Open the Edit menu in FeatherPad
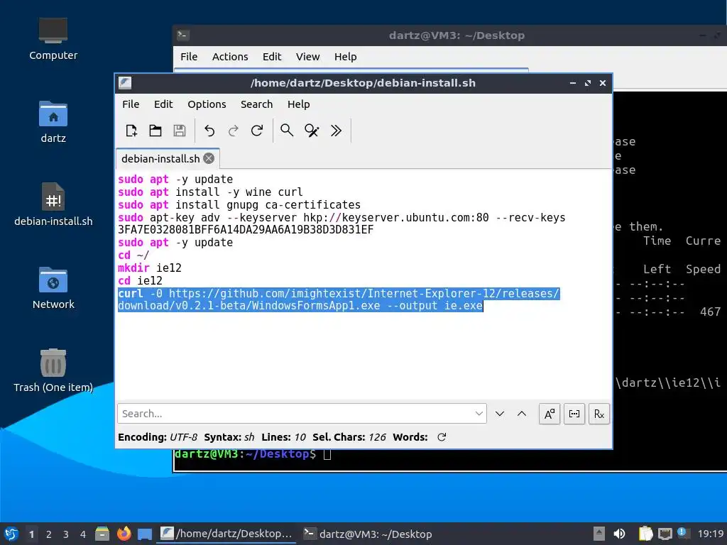 (163, 104)
